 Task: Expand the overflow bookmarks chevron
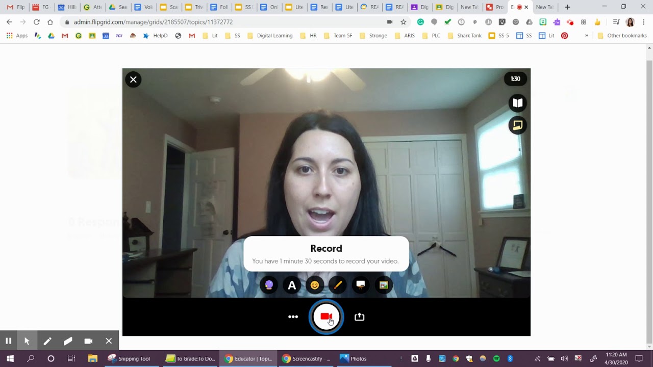[587, 36]
